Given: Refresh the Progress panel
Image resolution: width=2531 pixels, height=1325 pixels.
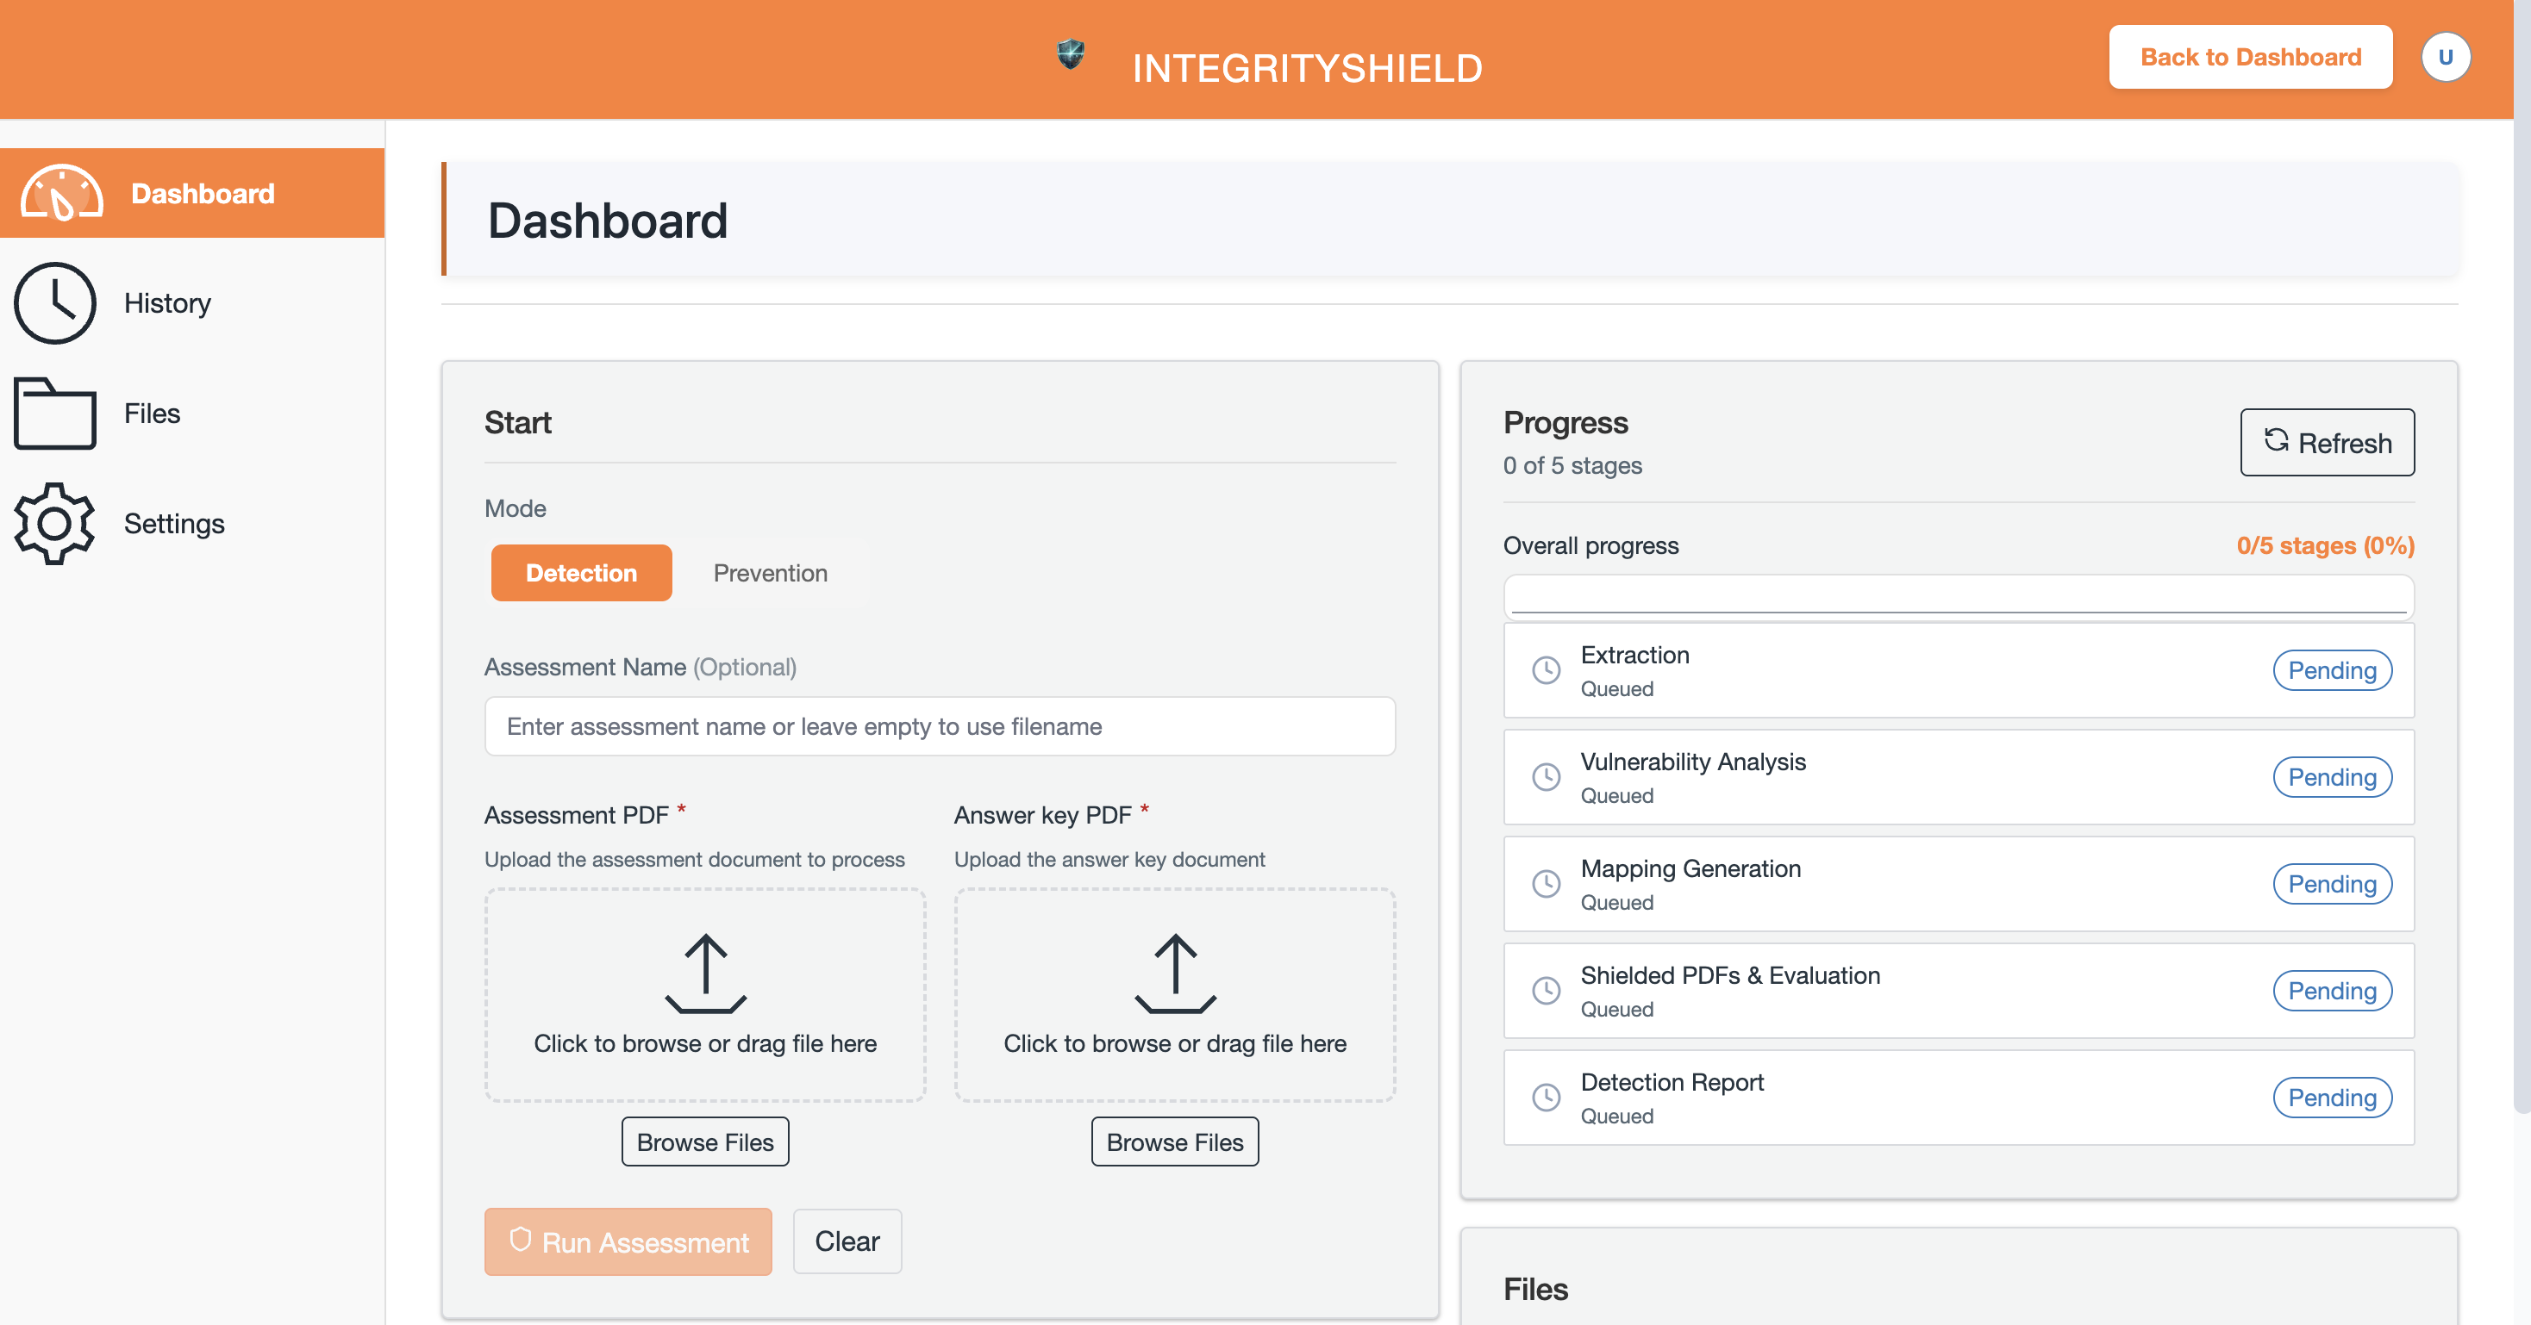Looking at the screenshot, I should point(2326,442).
